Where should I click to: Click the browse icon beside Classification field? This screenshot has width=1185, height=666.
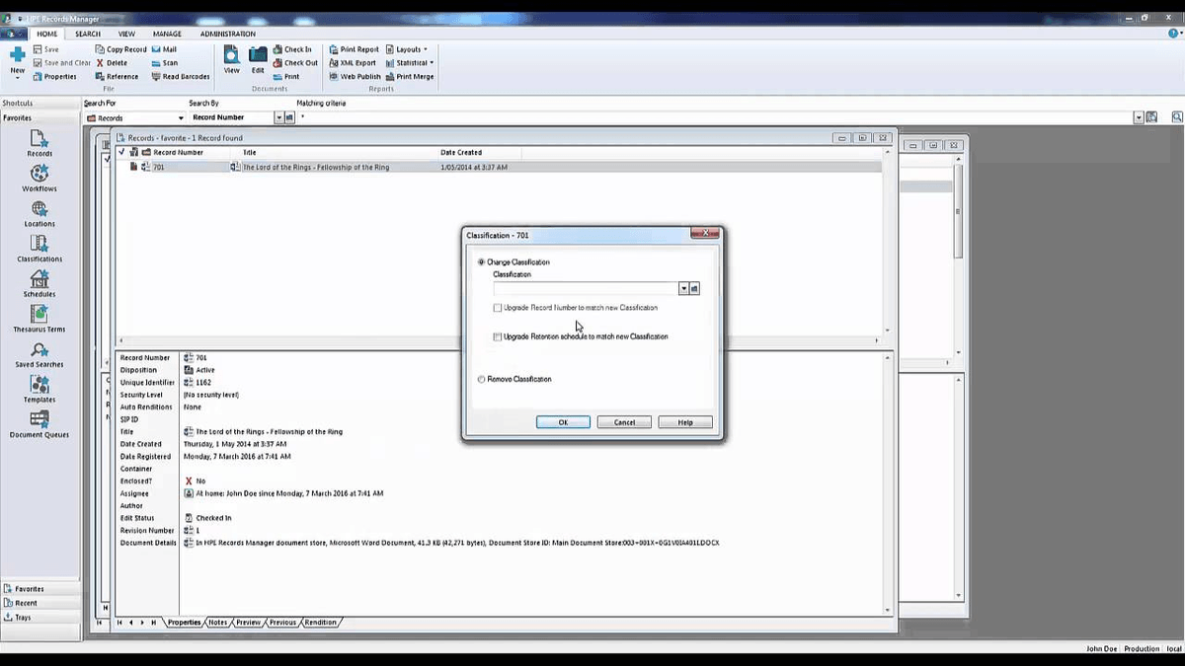click(x=694, y=288)
